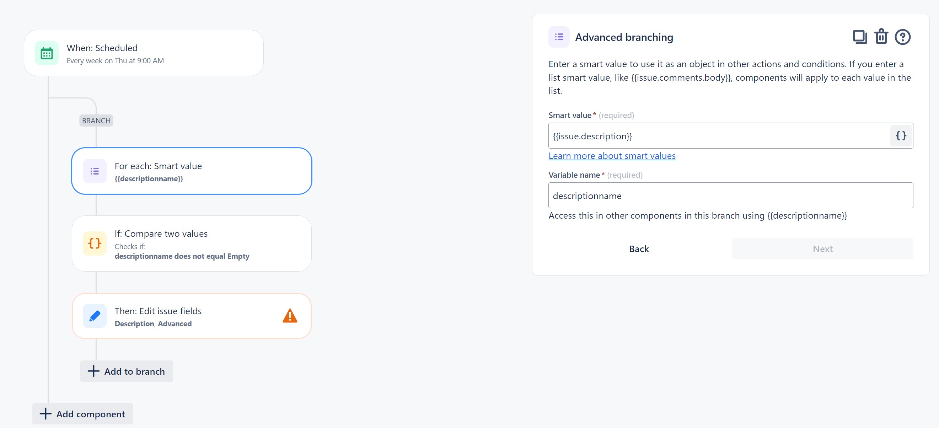The width and height of the screenshot is (939, 428).
Task: Open the If: Compare two values card
Action: click(192, 244)
